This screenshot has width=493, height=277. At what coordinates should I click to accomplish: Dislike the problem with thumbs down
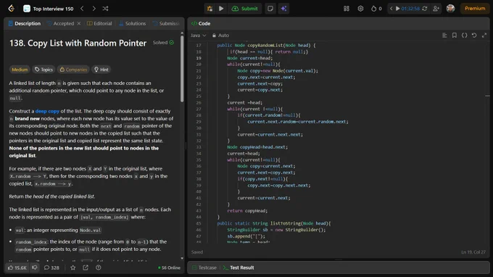[x=35, y=268]
